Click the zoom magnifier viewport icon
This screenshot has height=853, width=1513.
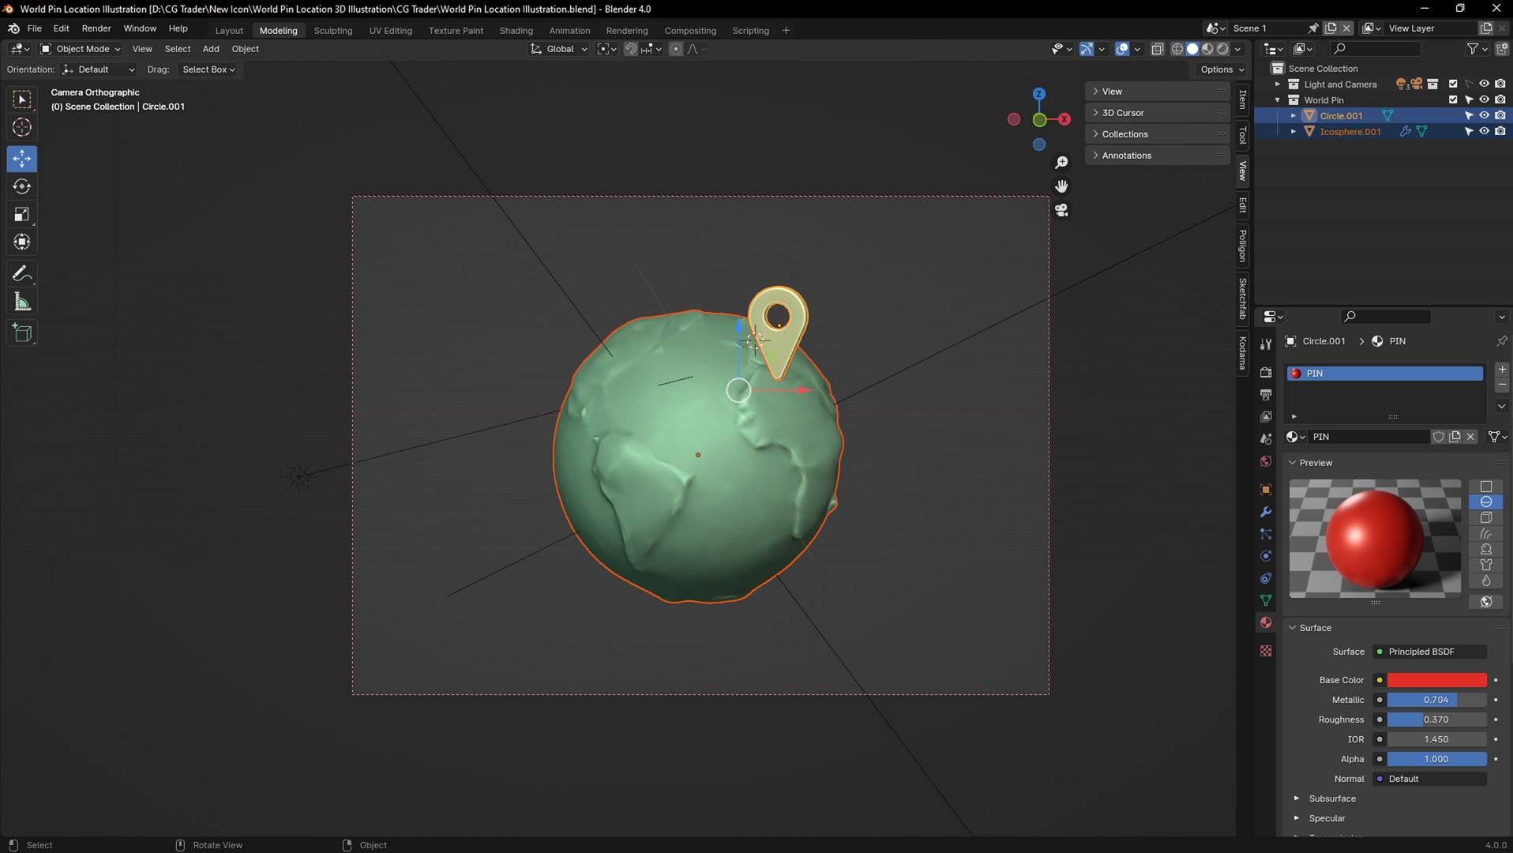(1061, 163)
